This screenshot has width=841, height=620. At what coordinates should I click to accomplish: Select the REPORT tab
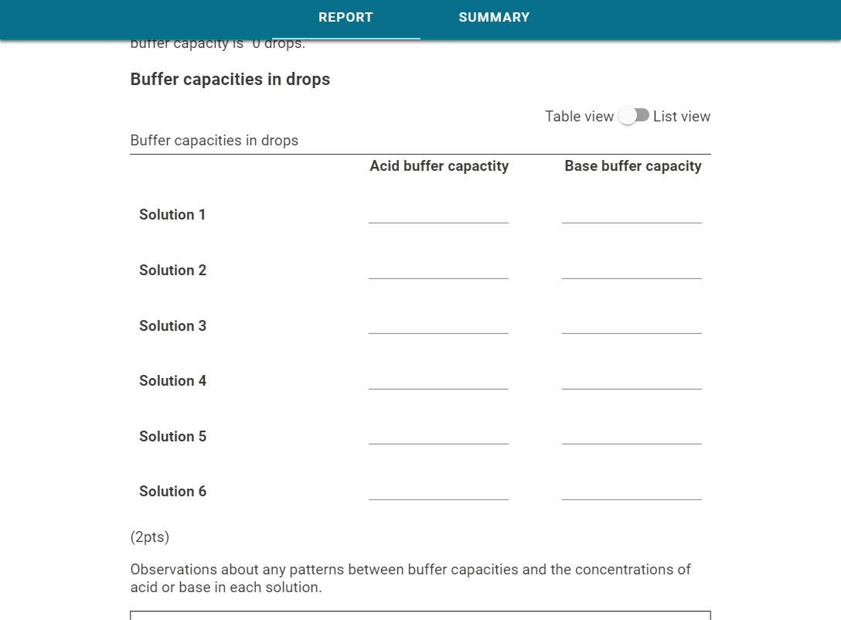346,17
